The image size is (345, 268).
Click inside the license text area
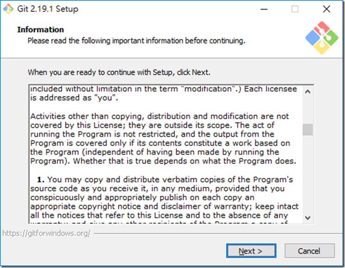166,154
